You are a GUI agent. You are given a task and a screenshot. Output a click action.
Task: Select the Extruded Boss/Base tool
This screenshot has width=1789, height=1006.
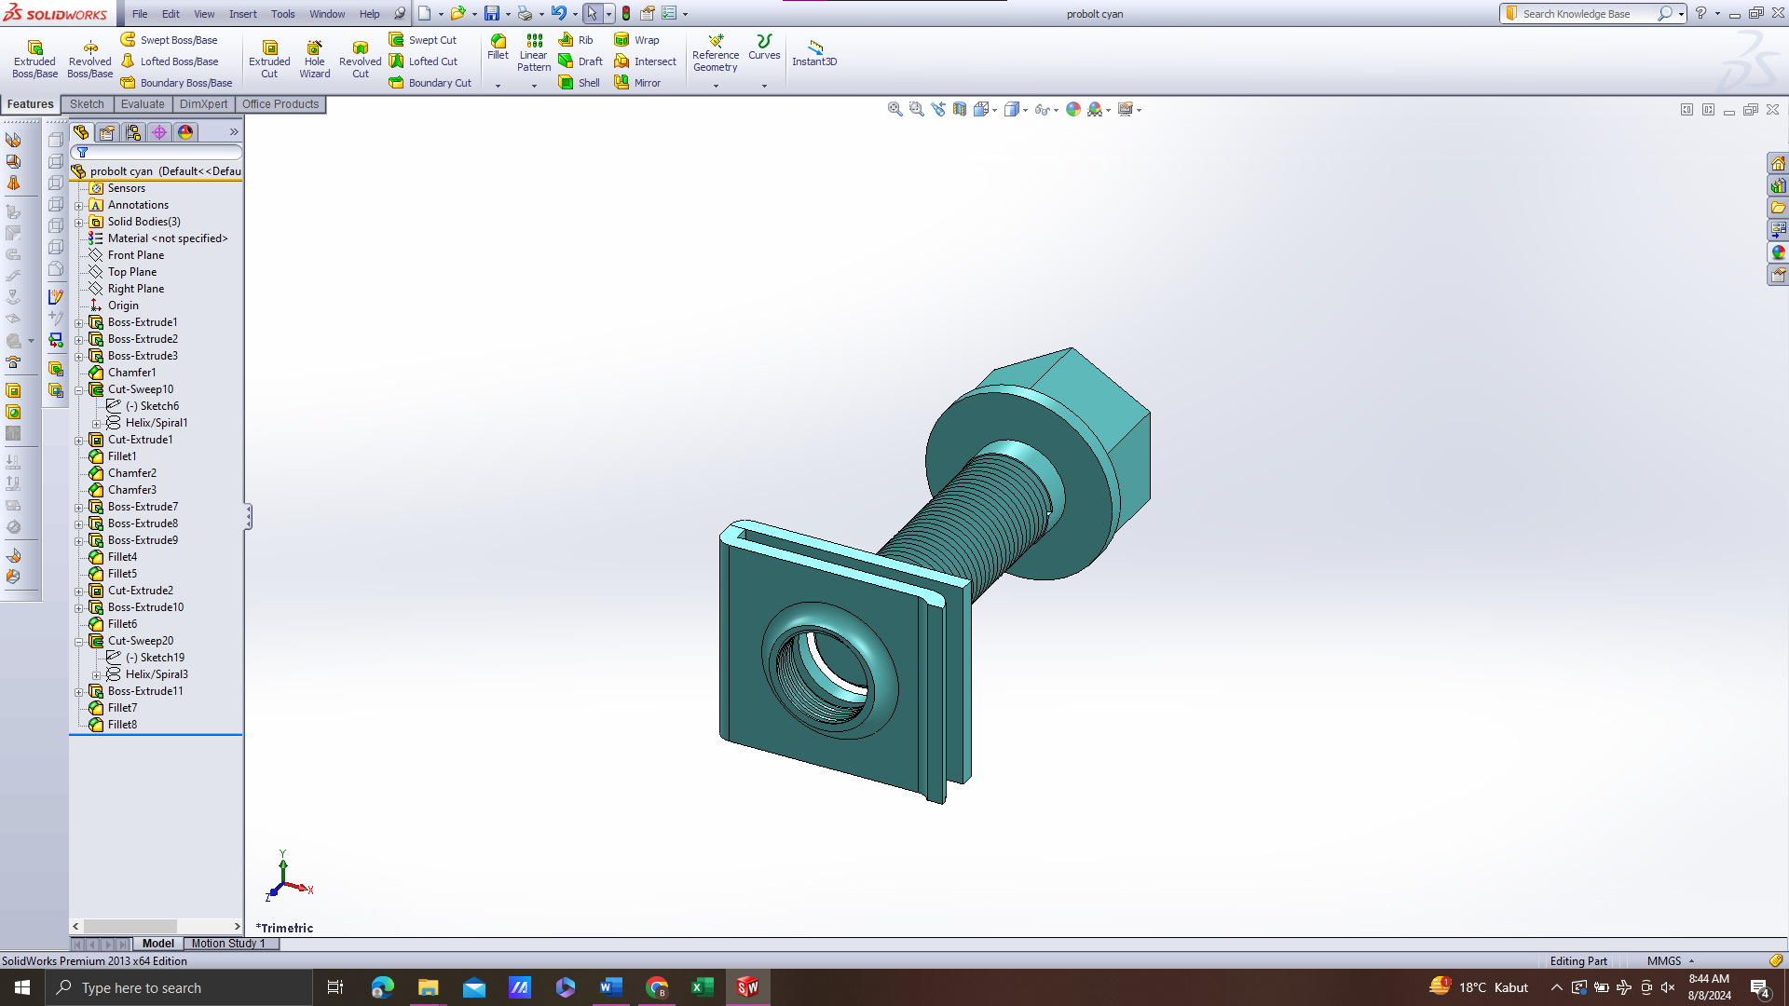(x=34, y=58)
